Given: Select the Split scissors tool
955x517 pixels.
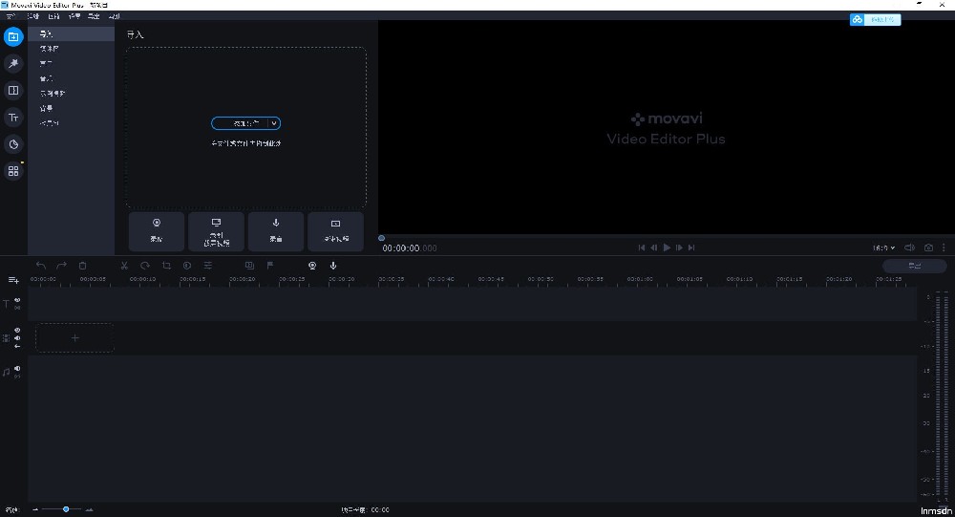Looking at the screenshot, I should click(x=124, y=266).
